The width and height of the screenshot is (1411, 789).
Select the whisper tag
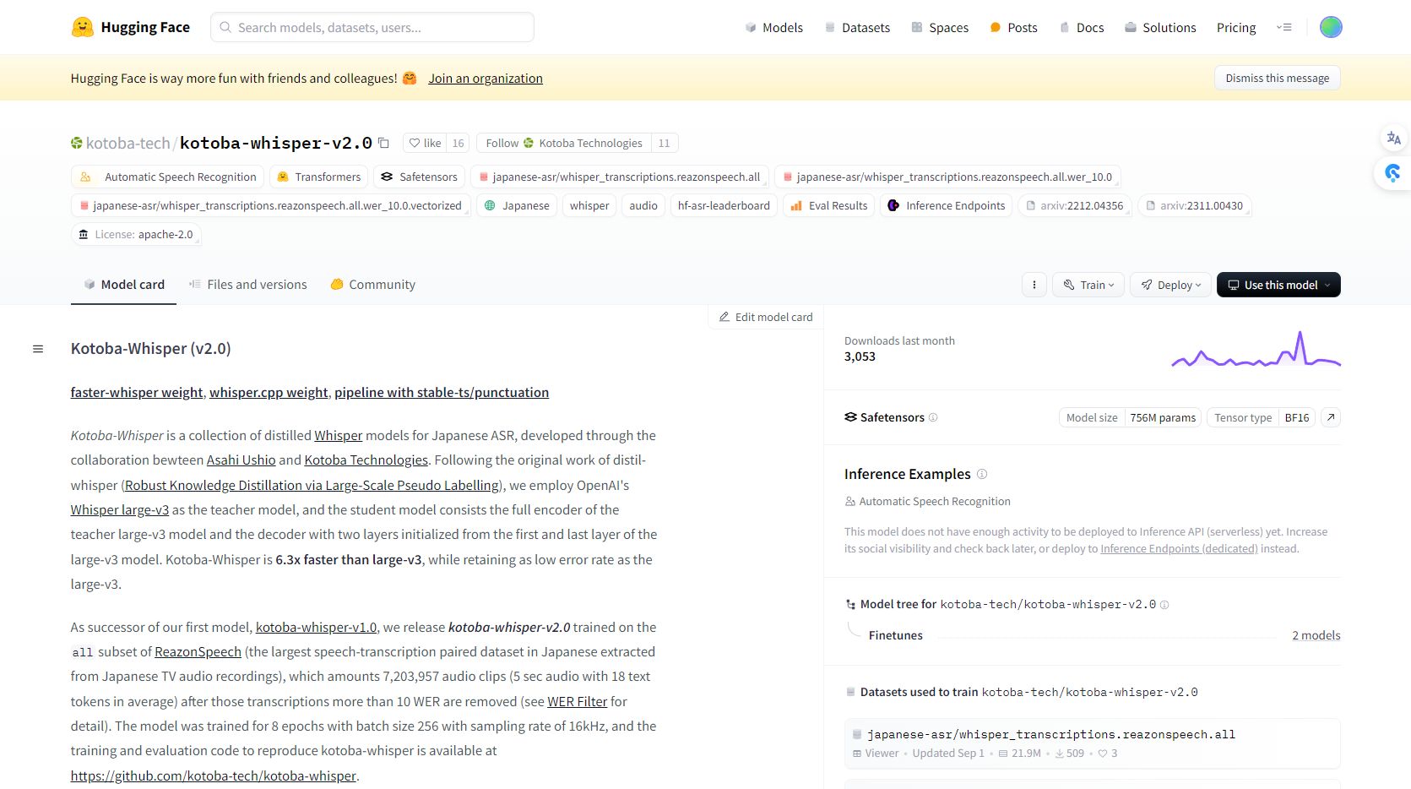coord(589,205)
